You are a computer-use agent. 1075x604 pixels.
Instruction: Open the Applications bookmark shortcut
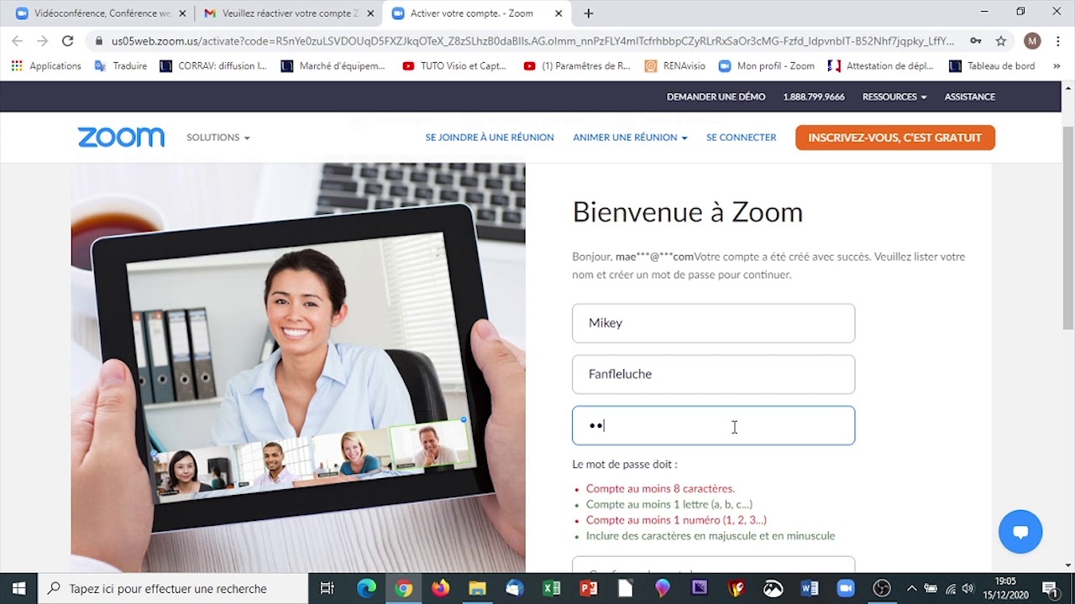coord(46,65)
